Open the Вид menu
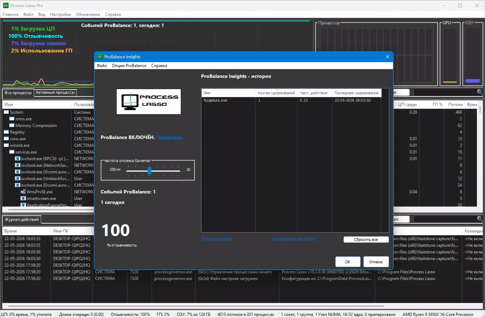 pyautogui.click(x=42, y=14)
